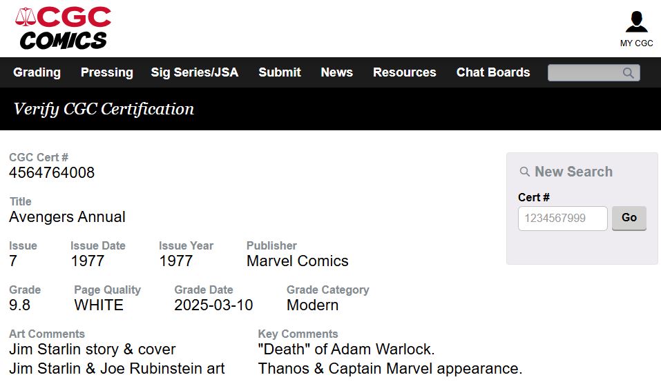Click the New Search magnifier icon
The height and width of the screenshot is (384, 661).
click(524, 172)
